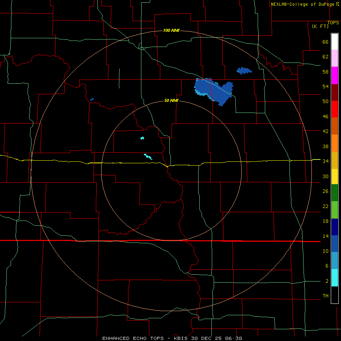Image resolution: width=341 pixels, height=341 pixels.
Task: Click the bright orange legend swatch
Action: coord(335,143)
